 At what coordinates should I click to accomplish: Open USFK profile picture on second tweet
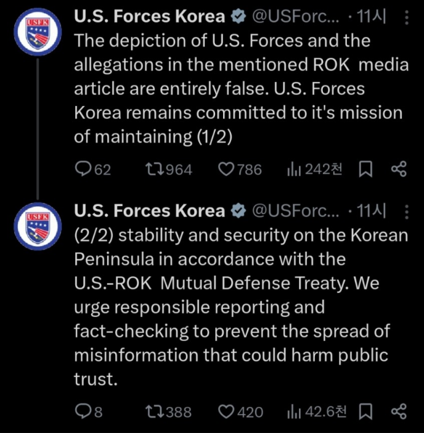pos(37,226)
